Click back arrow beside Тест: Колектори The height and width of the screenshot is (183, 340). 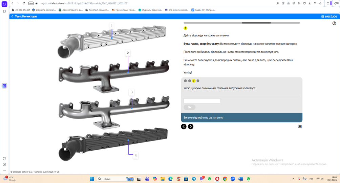(x=12, y=16)
